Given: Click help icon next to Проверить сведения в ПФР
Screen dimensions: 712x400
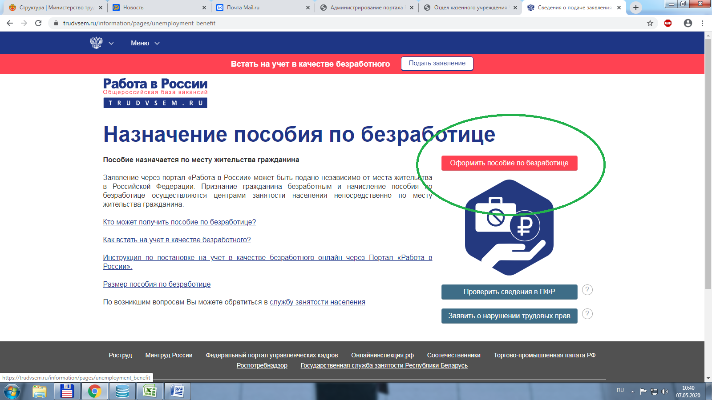Looking at the screenshot, I should [x=587, y=290].
